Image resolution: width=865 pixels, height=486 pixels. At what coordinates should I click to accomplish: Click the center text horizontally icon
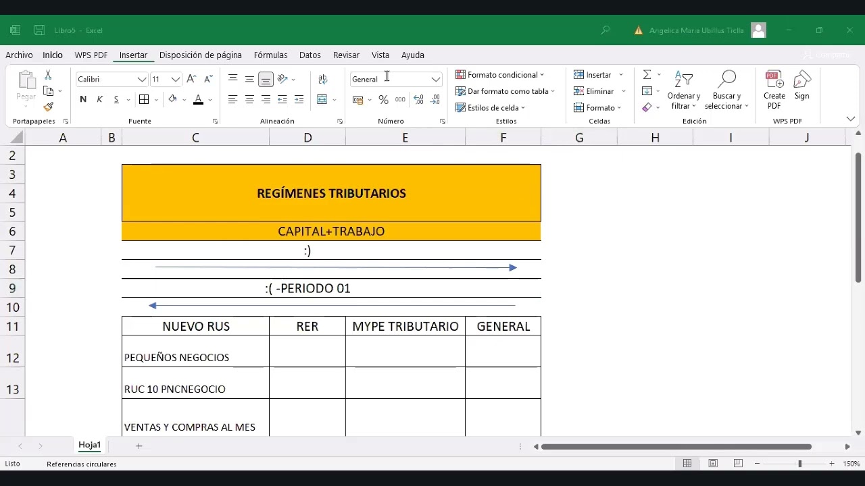(x=249, y=99)
